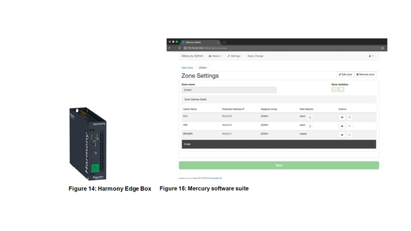Click the 3 total footer row
This screenshot has height=231, width=411.
click(279, 144)
